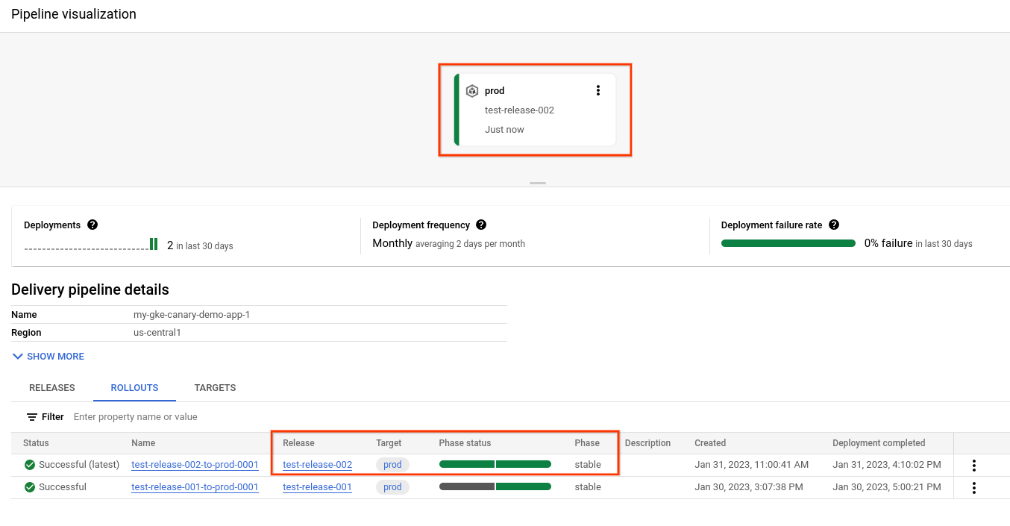This screenshot has width=1010, height=526.
Task: Click the Filter icon above the rollouts table
Action: coord(31,416)
